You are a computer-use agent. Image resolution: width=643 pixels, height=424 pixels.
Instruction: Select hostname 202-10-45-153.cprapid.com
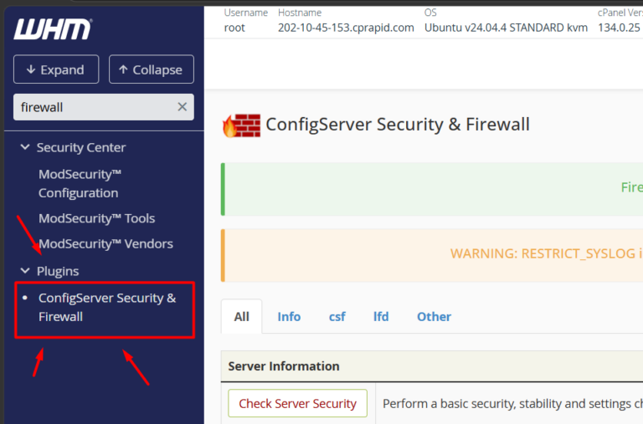(x=346, y=28)
